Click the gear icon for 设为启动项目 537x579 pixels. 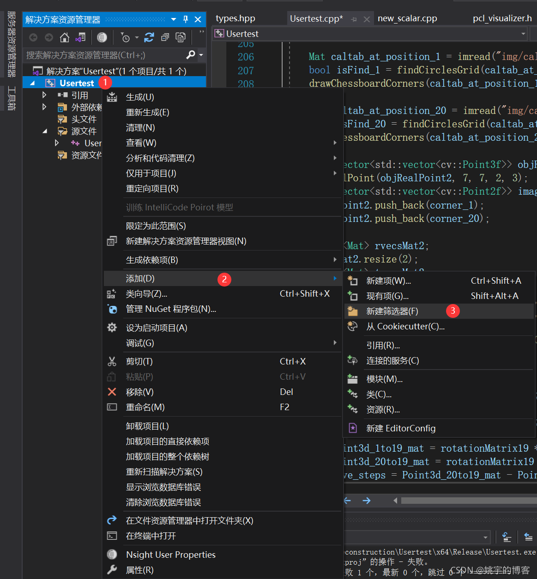[x=112, y=328]
